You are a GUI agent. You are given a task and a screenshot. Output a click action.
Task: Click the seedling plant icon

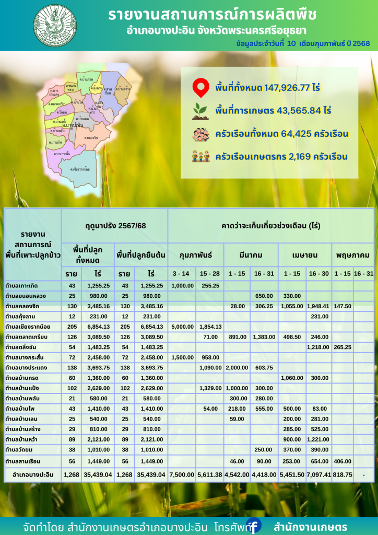200,111
